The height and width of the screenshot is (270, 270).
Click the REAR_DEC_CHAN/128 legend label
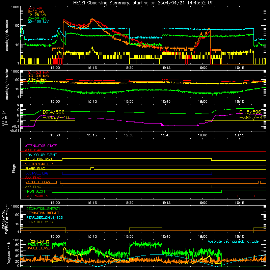point(45,218)
